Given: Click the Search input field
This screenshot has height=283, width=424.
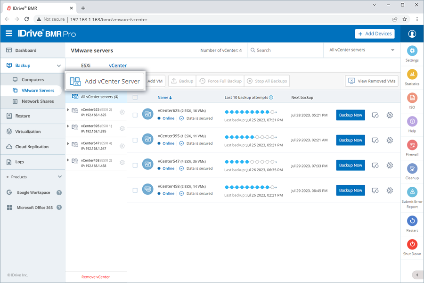Looking at the screenshot, I should [285, 50].
